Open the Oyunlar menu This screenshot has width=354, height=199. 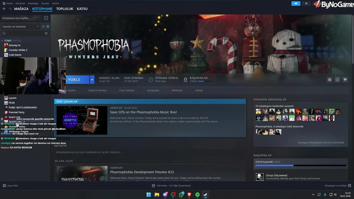(45, 4)
